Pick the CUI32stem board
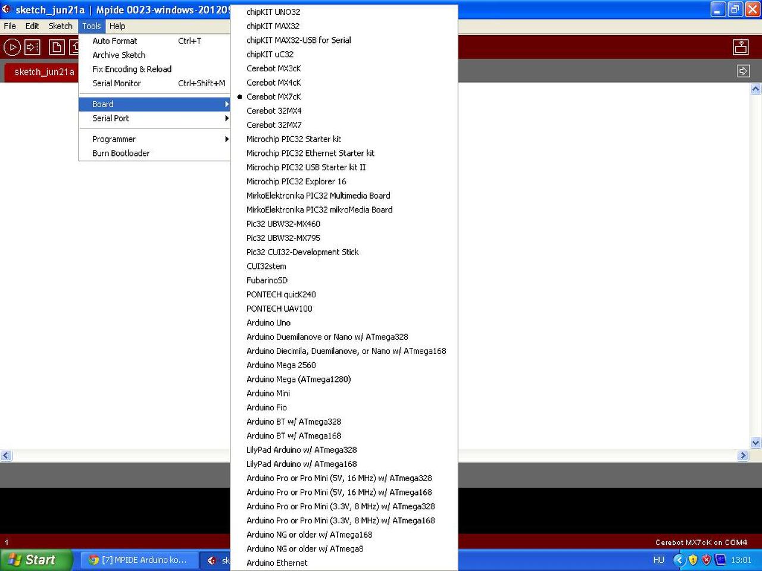 tap(344, 266)
